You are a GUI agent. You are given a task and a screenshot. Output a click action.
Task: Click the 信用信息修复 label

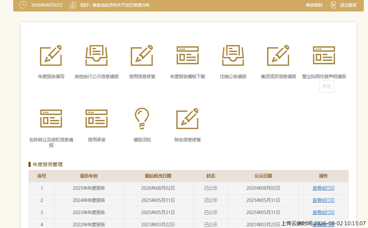(142, 76)
